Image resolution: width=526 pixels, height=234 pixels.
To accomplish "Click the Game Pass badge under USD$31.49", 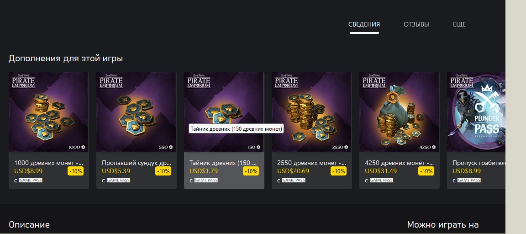I will (x=381, y=180).
